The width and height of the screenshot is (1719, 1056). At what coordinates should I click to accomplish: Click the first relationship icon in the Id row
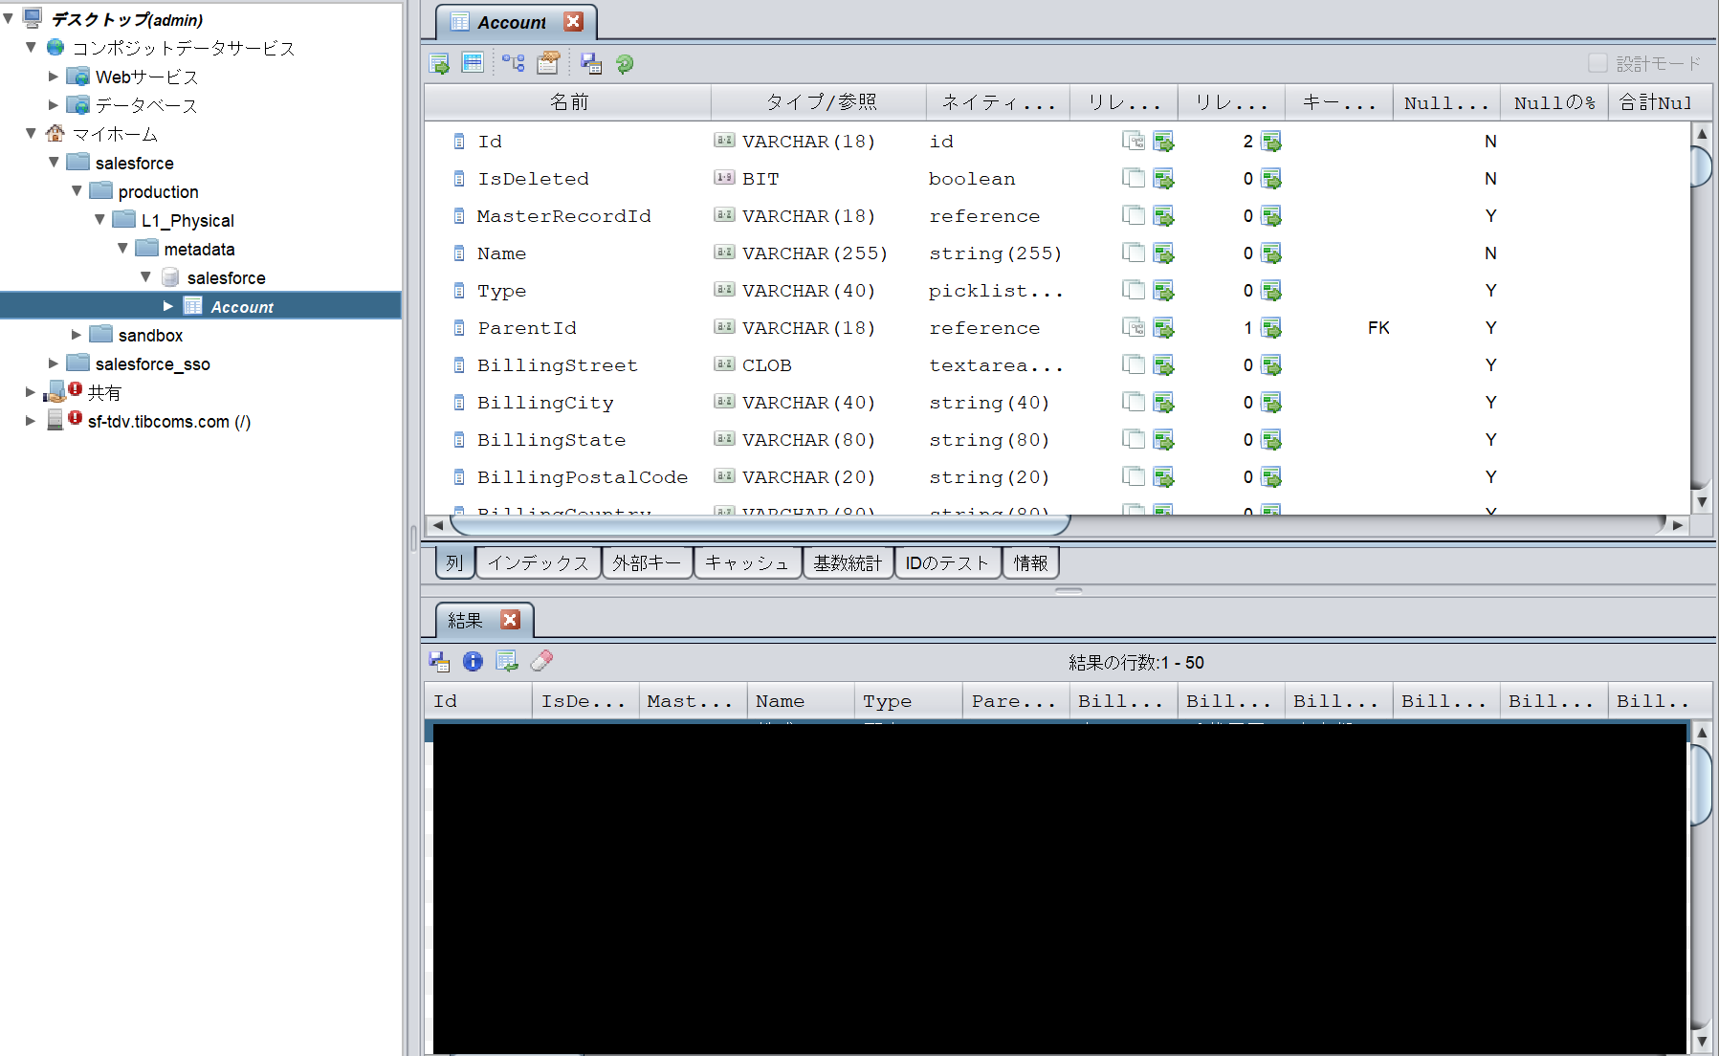[x=1134, y=142]
